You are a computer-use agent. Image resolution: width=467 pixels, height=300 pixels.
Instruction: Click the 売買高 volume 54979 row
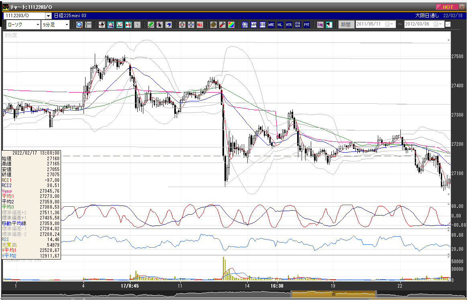pos(31,245)
